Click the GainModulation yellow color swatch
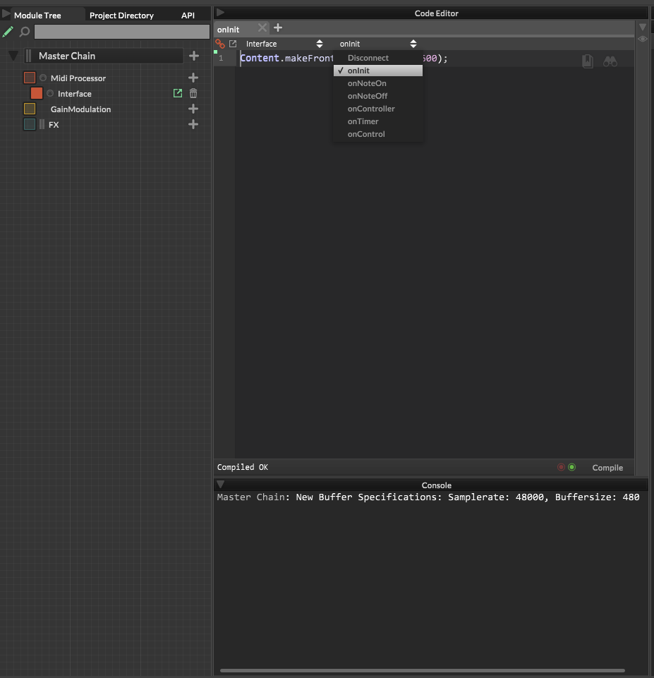Screen dimensions: 654x678 pyautogui.click(x=30, y=109)
